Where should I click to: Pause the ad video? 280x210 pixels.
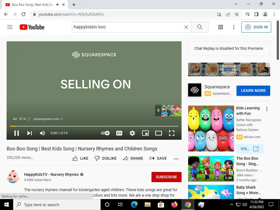coord(17,133)
